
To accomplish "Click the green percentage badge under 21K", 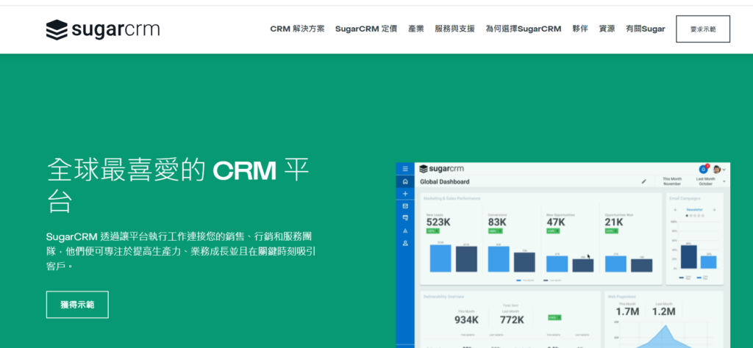I will (x=612, y=231).
